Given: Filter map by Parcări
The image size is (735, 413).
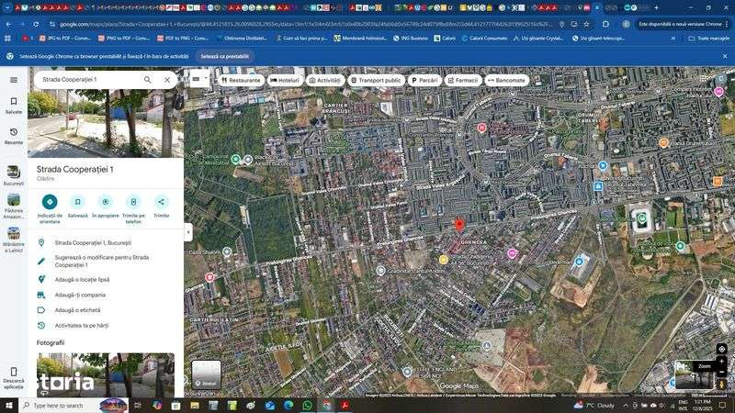Looking at the screenshot, I should pyautogui.click(x=424, y=81).
